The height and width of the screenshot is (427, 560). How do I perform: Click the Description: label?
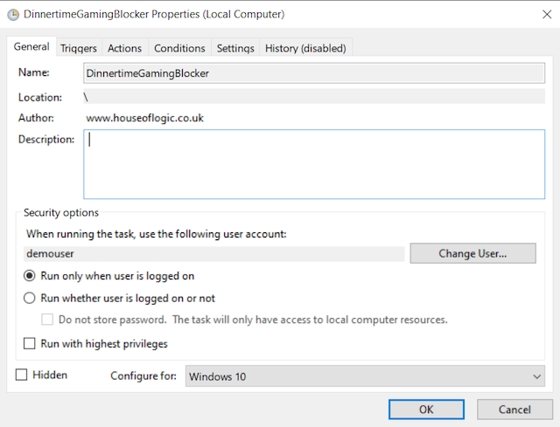[46, 140]
